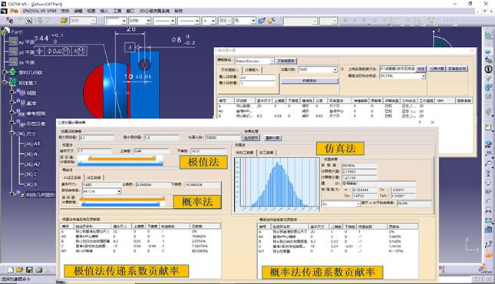This screenshot has height=284, width=495.
Task: Click the paint brush icon in toolbar
Action: tap(262, 21)
